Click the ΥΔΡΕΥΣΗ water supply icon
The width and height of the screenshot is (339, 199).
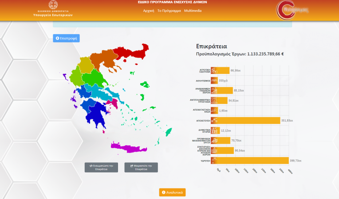pos(214,161)
